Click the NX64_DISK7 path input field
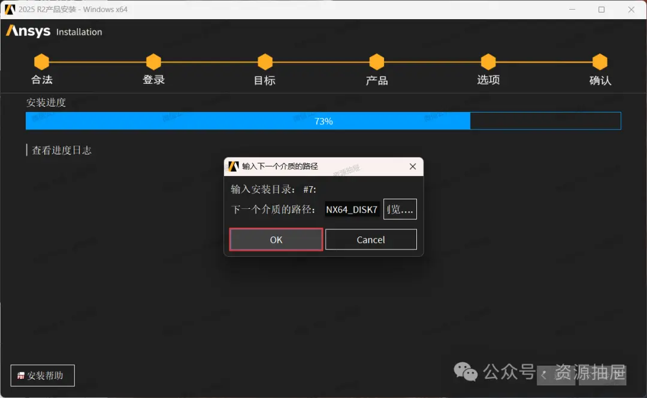Viewport: 647px width, 398px height. pyautogui.click(x=352, y=209)
